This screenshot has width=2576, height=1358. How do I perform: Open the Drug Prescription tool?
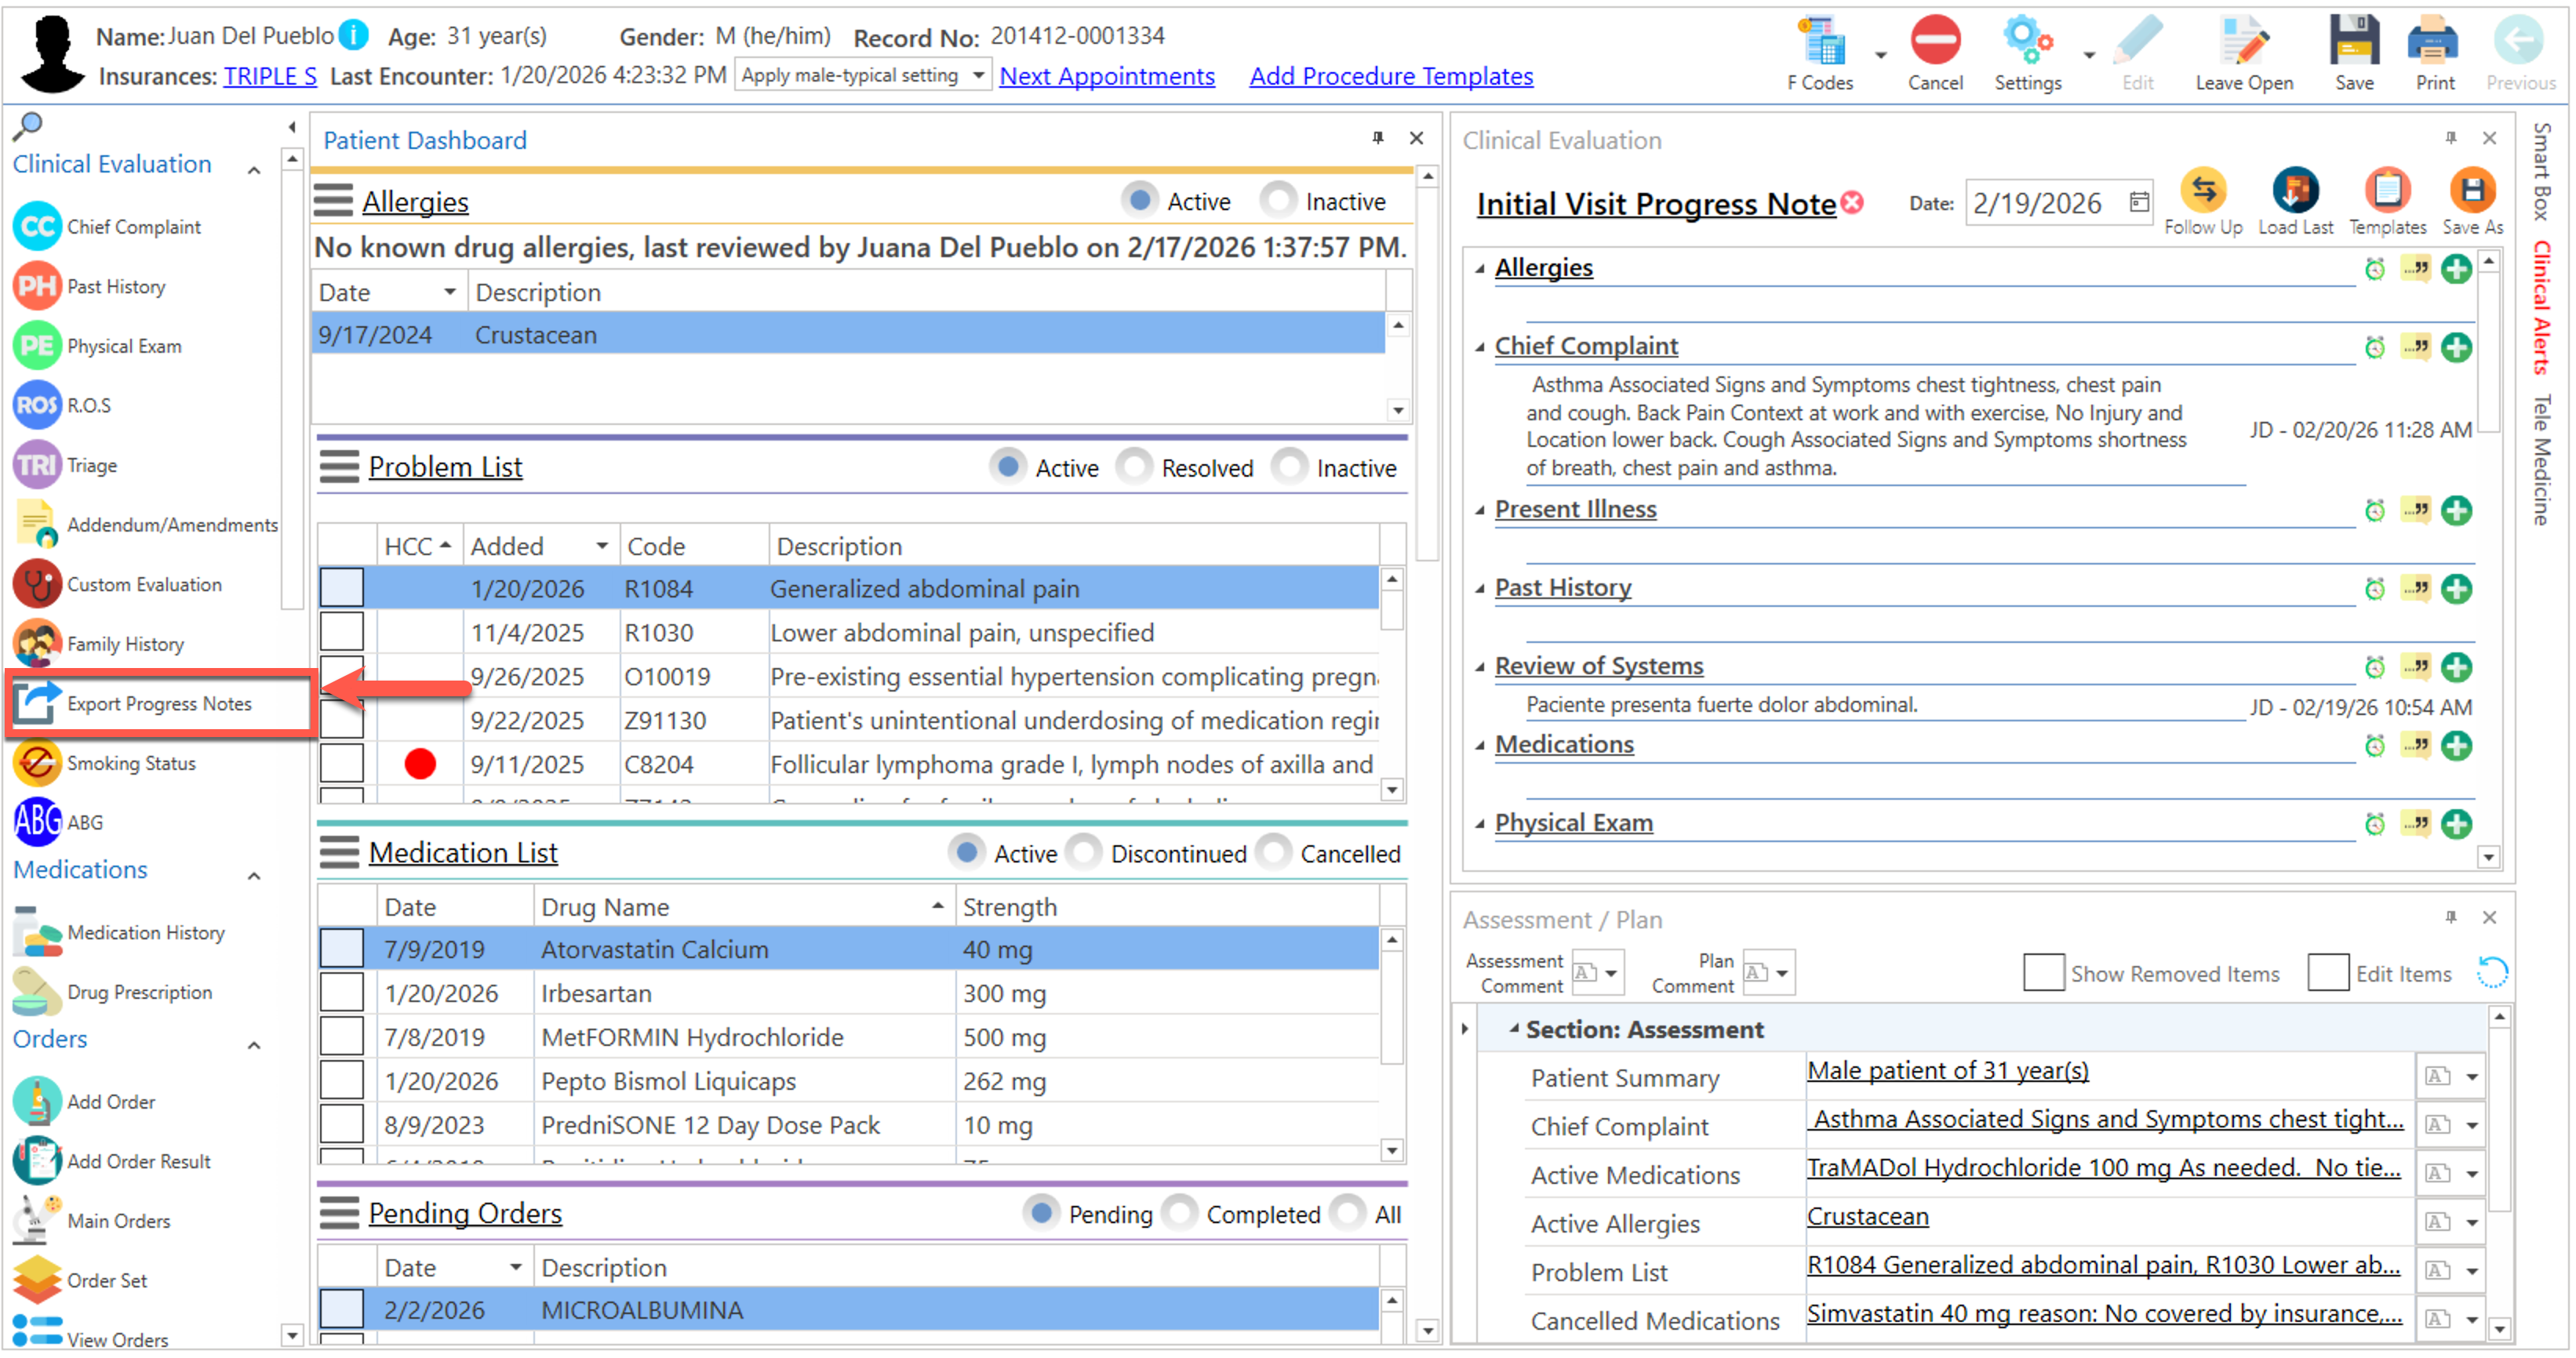tap(37, 991)
